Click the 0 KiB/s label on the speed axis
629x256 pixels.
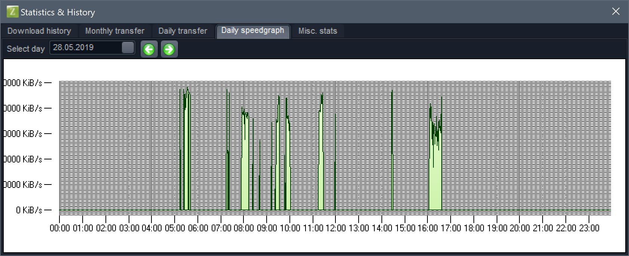tap(29, 210)
